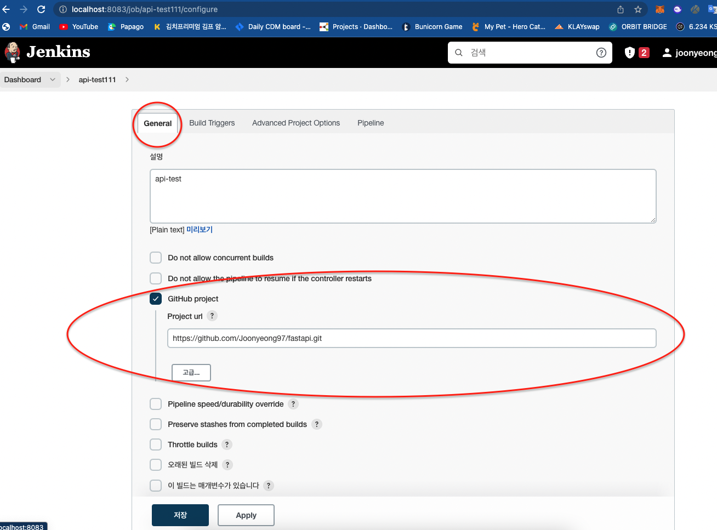Open Gmail bookmark
Screen dimensions: 717x530
point(35,26)
